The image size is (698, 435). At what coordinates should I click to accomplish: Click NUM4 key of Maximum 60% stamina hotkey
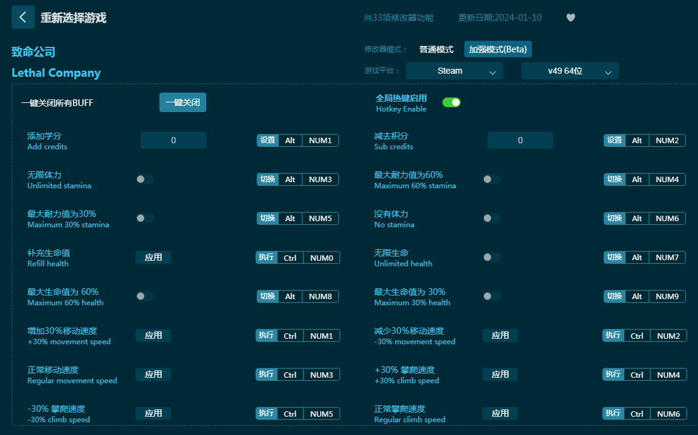[x=668, y=179]
